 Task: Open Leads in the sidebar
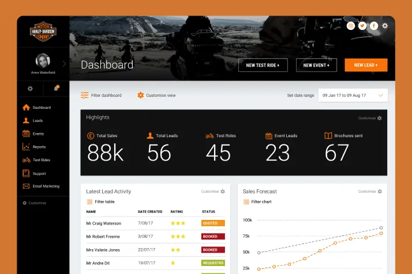pyautogui.click(x=38, y=121)
